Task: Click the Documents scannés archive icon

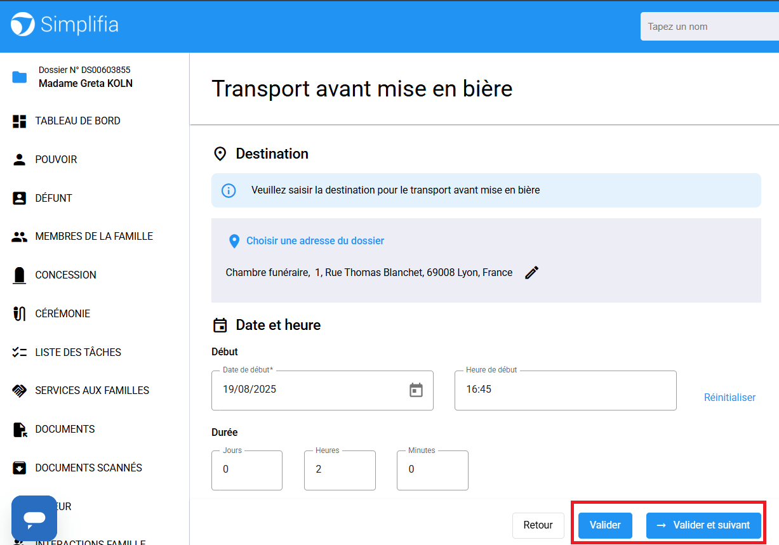Action: coord(20,468)
